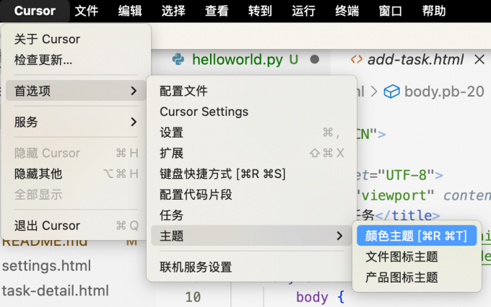The width and height of the screenshot is (491, 307).
Task: Click the </title> closing tag
Action: 407,215
